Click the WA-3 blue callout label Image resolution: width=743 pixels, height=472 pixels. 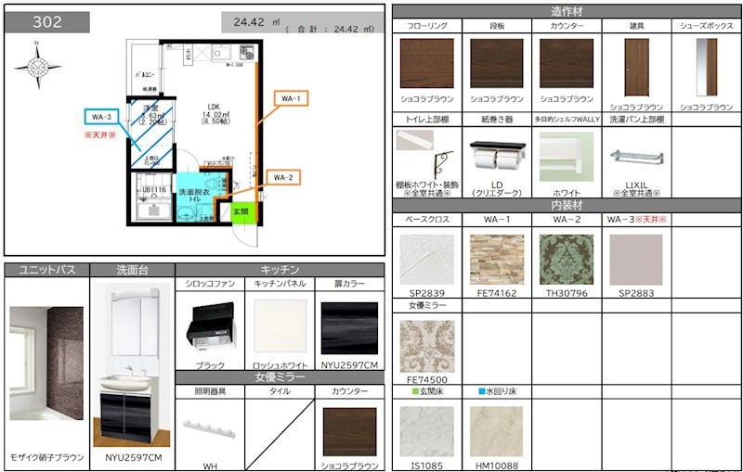click(x=101, y=117)
